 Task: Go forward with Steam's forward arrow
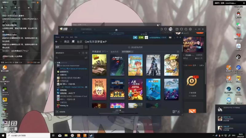click(x=61, y=42)
